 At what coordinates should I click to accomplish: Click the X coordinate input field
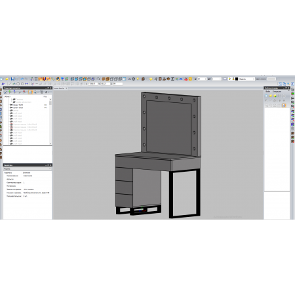[x=93, y=84]
